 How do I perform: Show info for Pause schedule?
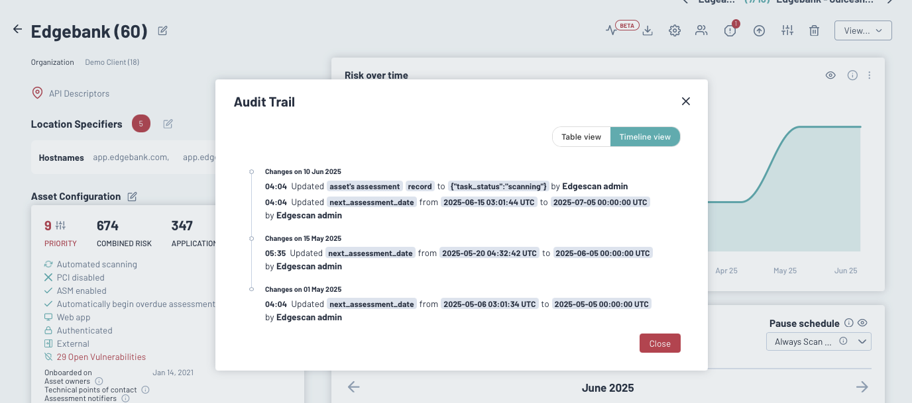point(848,323)
